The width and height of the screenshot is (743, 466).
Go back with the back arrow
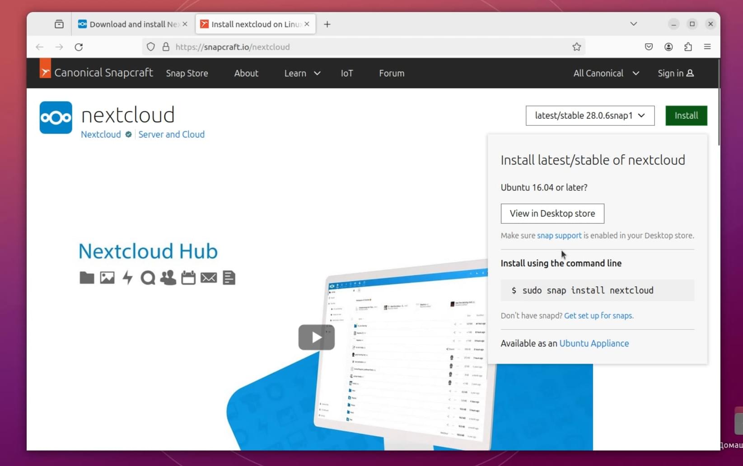click(x=40, y=47)
